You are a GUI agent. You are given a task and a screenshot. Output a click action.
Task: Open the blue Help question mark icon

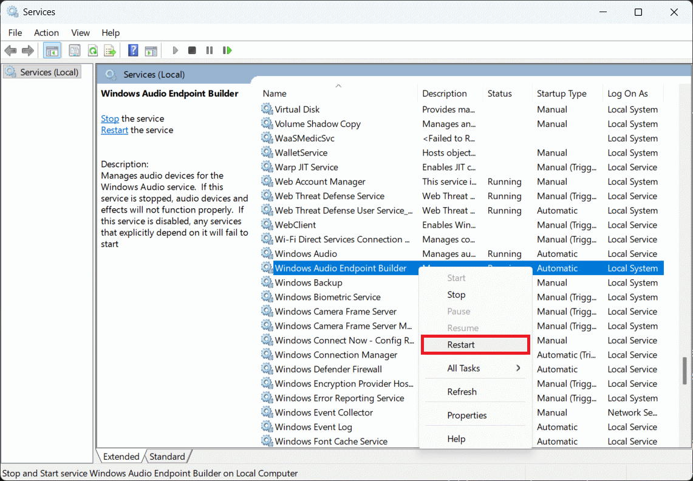pyautogui.click(x=133, y=50)
